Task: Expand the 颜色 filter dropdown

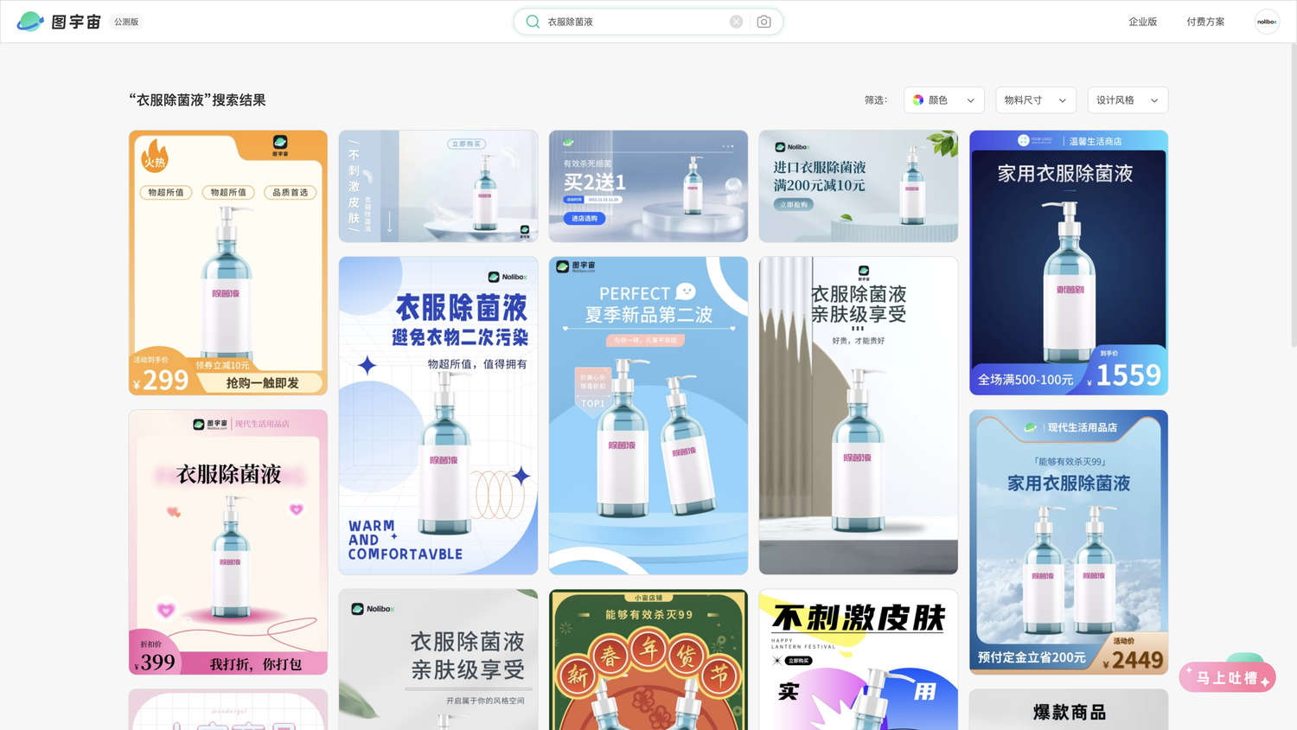Action: click(944, 100)
